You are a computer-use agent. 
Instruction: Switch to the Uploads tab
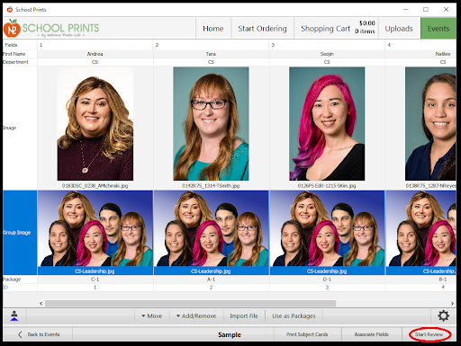[x=399, y=29]
